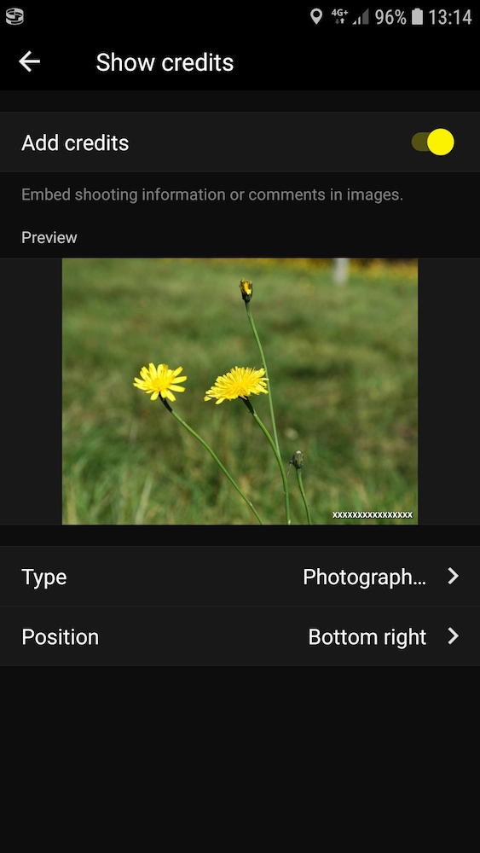The image size is (480, 853).
Task: Tap the Show credits page title
Action: tap(165, 62)
